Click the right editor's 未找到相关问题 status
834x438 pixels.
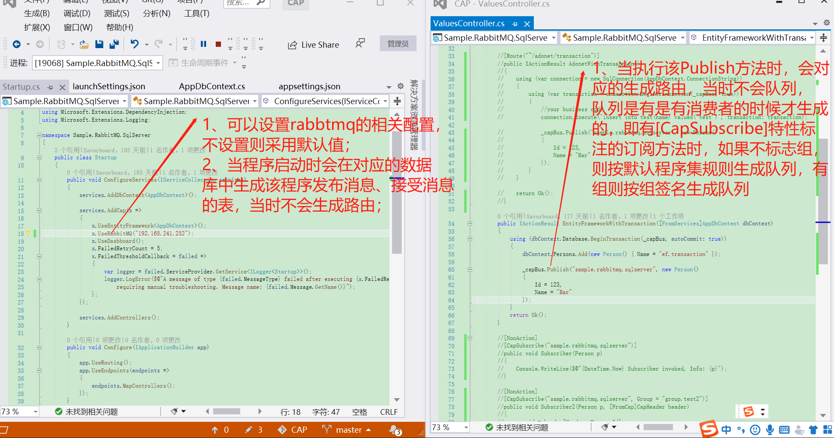pos(517,427)
